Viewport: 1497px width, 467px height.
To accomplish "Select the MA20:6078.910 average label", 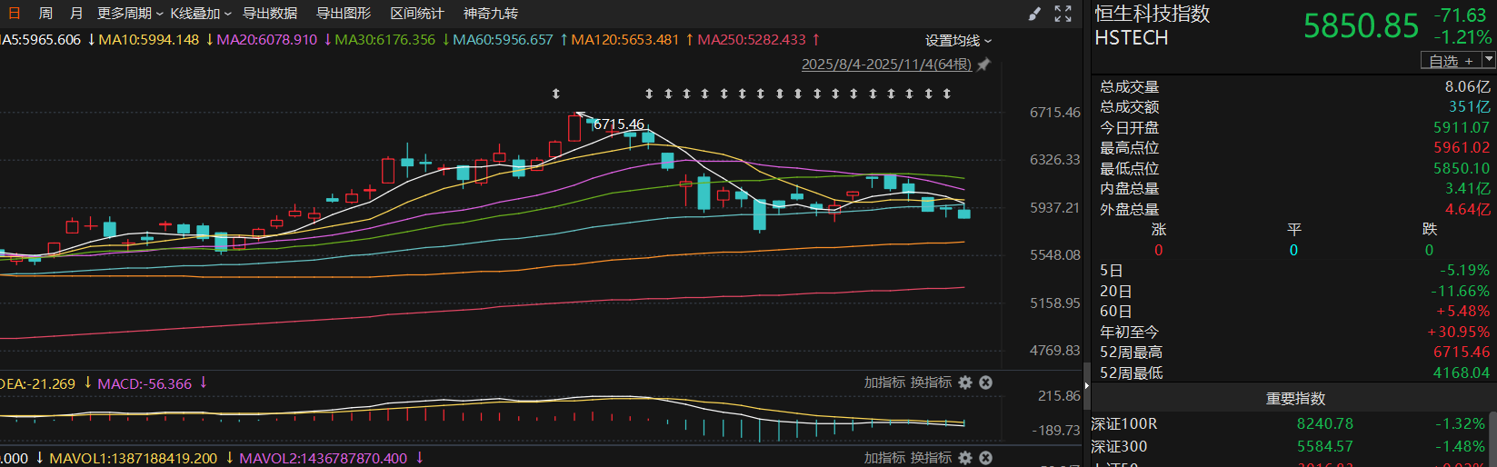I will [267, 40].
